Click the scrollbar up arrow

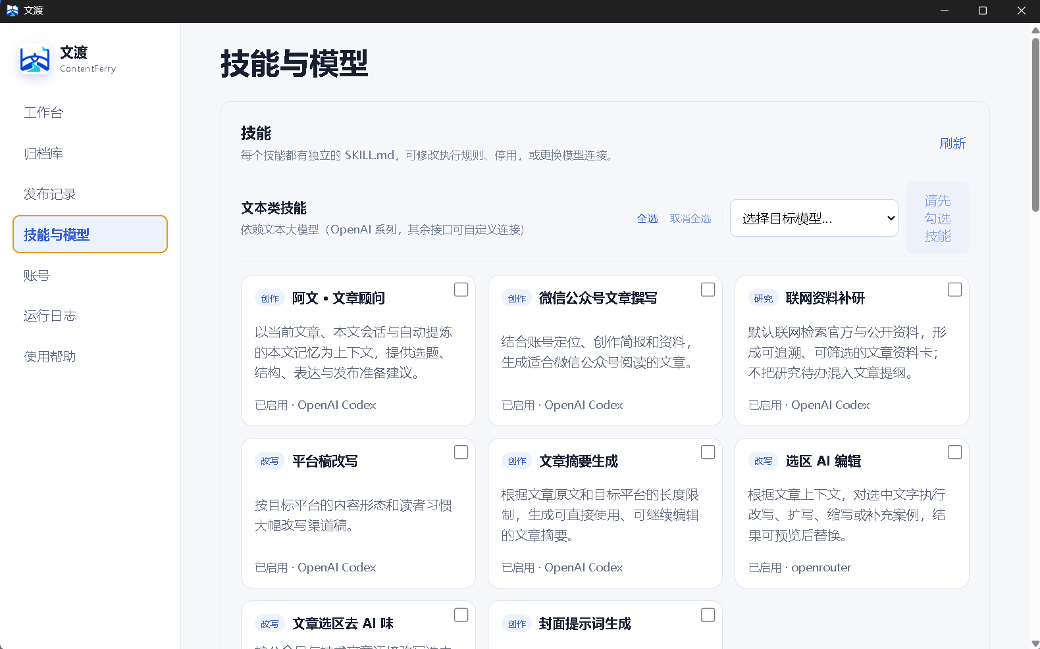point(1035,30)
